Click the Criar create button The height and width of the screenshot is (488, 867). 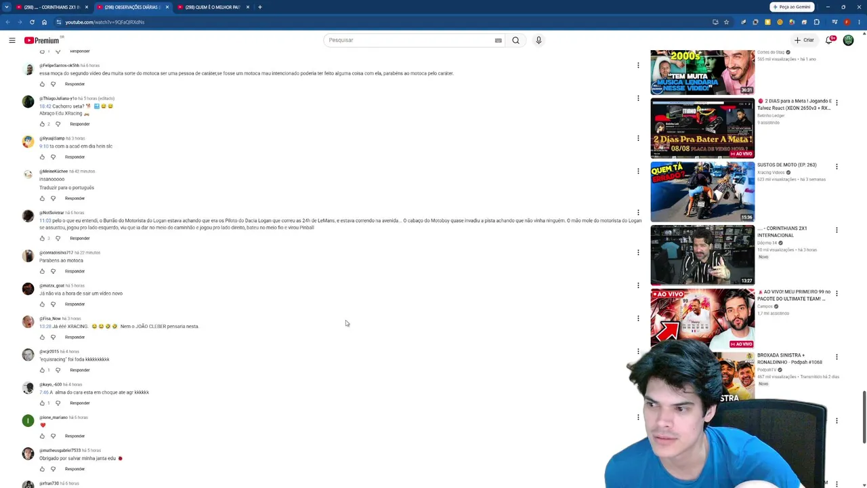point(804,40)
